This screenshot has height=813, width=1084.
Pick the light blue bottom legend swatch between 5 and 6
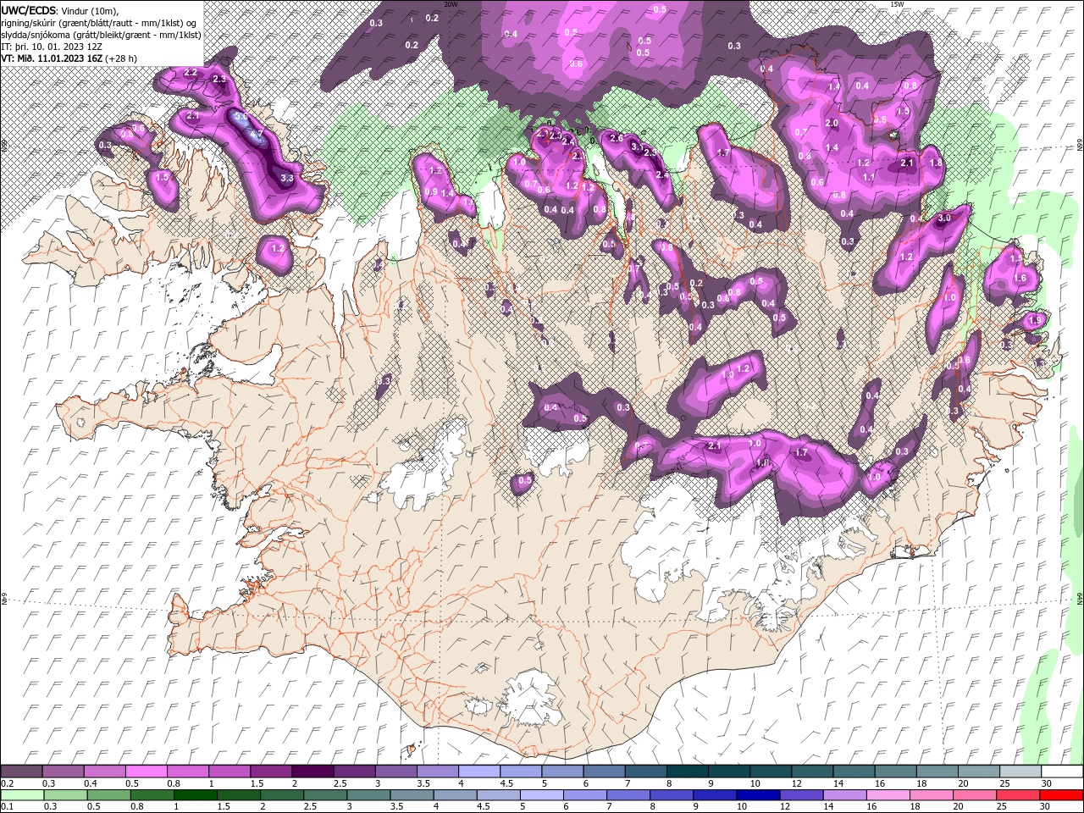(543, 794)
